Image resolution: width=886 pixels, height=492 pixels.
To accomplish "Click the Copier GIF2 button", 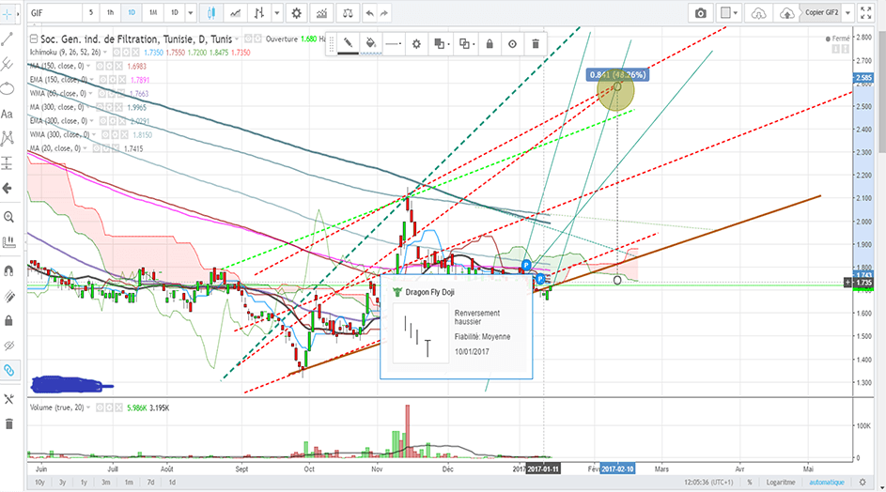I will pyautogui.click(x=821, y=12).
